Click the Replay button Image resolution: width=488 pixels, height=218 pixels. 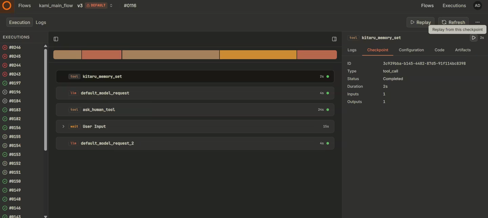coord(420,22)
